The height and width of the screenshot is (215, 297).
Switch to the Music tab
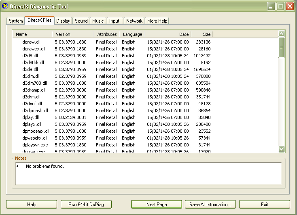pos(98,21)
